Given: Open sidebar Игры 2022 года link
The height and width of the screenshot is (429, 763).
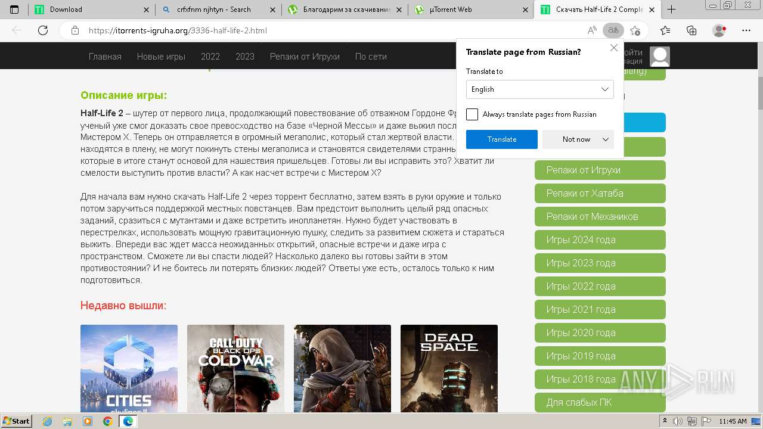Looking at the screenshot, I should coord(600,286).
